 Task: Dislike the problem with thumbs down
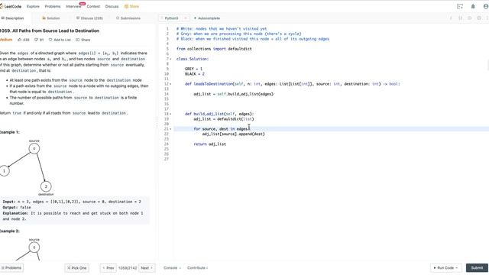click(39, 40)
